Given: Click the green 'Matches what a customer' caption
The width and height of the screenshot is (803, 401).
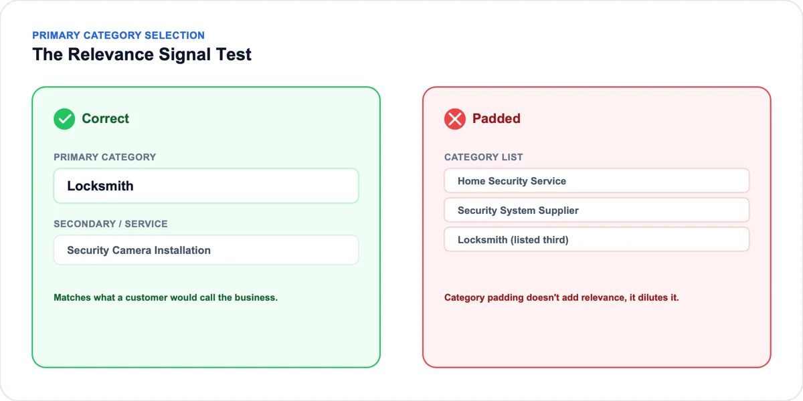Looking at the screenshot, I should tap(165, 297).
